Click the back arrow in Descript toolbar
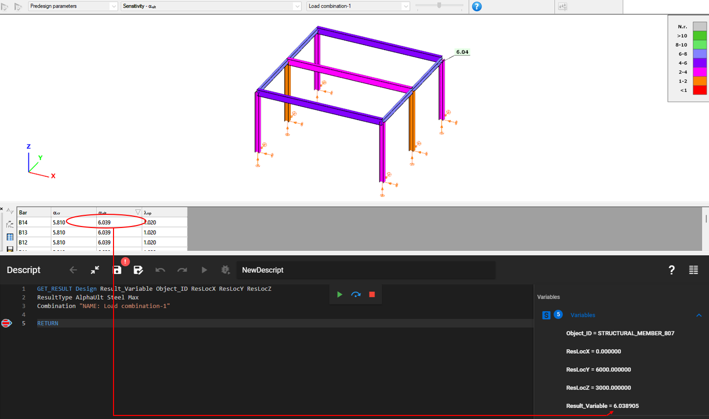The height and width of the screenshot is (419, 709). [73, 270]
